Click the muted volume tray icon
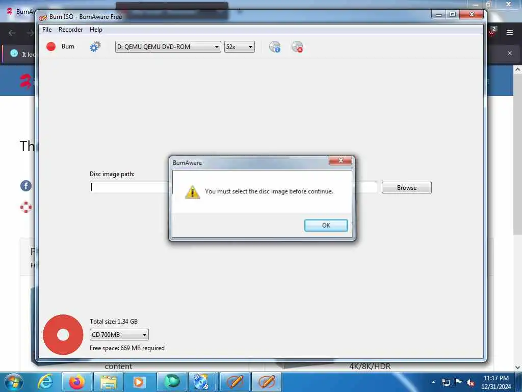This screenshot has width=522, height=392. (471, 383)
